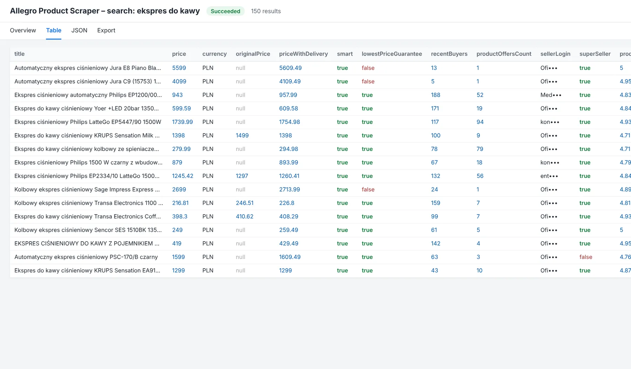Screen dimensions: 631x369
Task: Click the sellerLogin column header
Action: point(555,54)
